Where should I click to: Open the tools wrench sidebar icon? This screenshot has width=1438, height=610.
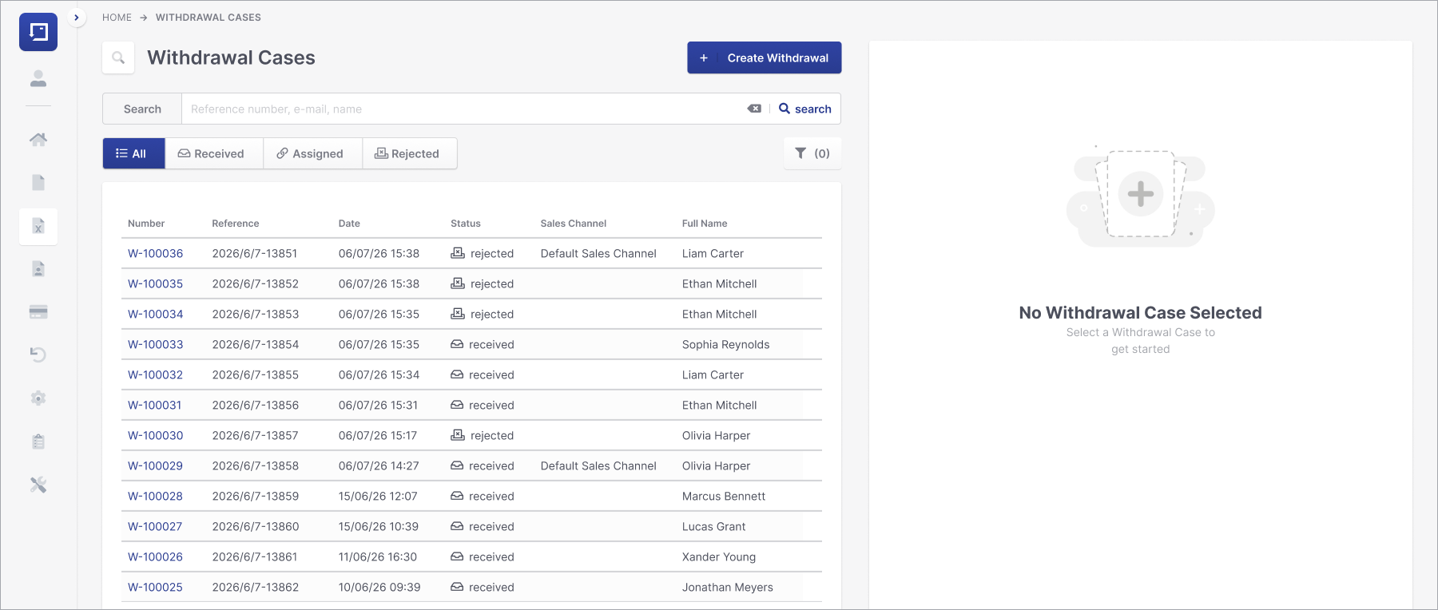click(38, 485)
